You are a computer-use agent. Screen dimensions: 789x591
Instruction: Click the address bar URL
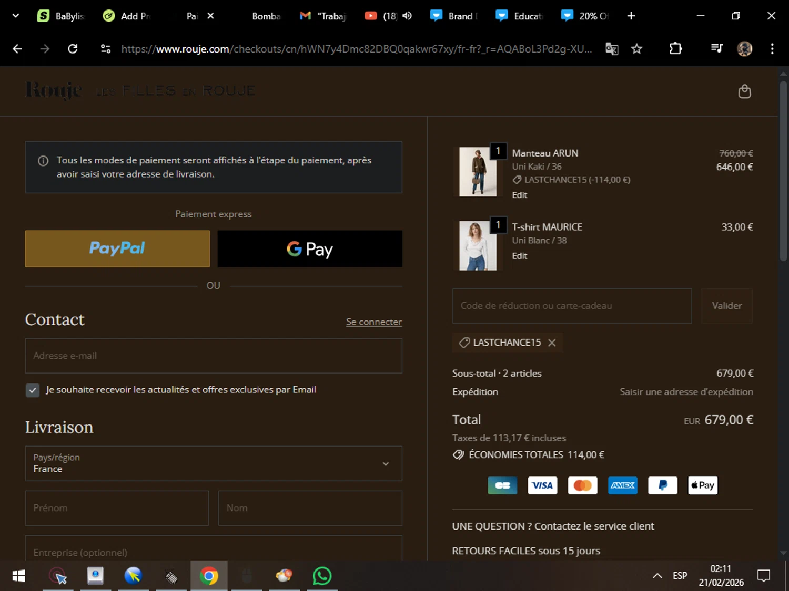click(x=356, y=49)
